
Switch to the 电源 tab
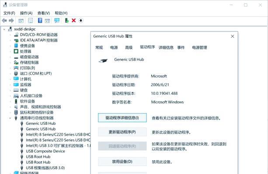tap(114, 47)
